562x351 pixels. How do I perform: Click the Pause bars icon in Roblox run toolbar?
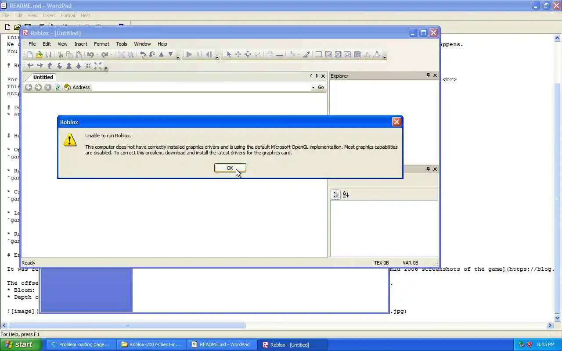tap(199, 54)
